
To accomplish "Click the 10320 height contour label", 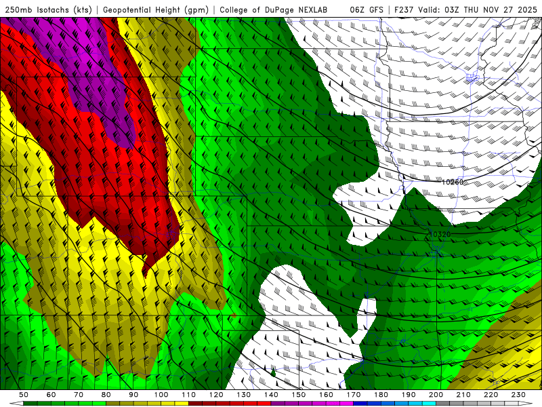I will point(440,234).
